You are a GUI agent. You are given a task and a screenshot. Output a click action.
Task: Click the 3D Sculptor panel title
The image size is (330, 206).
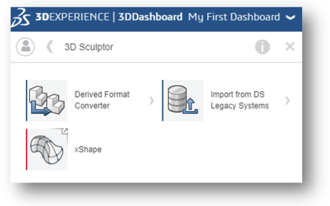click(89, 47)
